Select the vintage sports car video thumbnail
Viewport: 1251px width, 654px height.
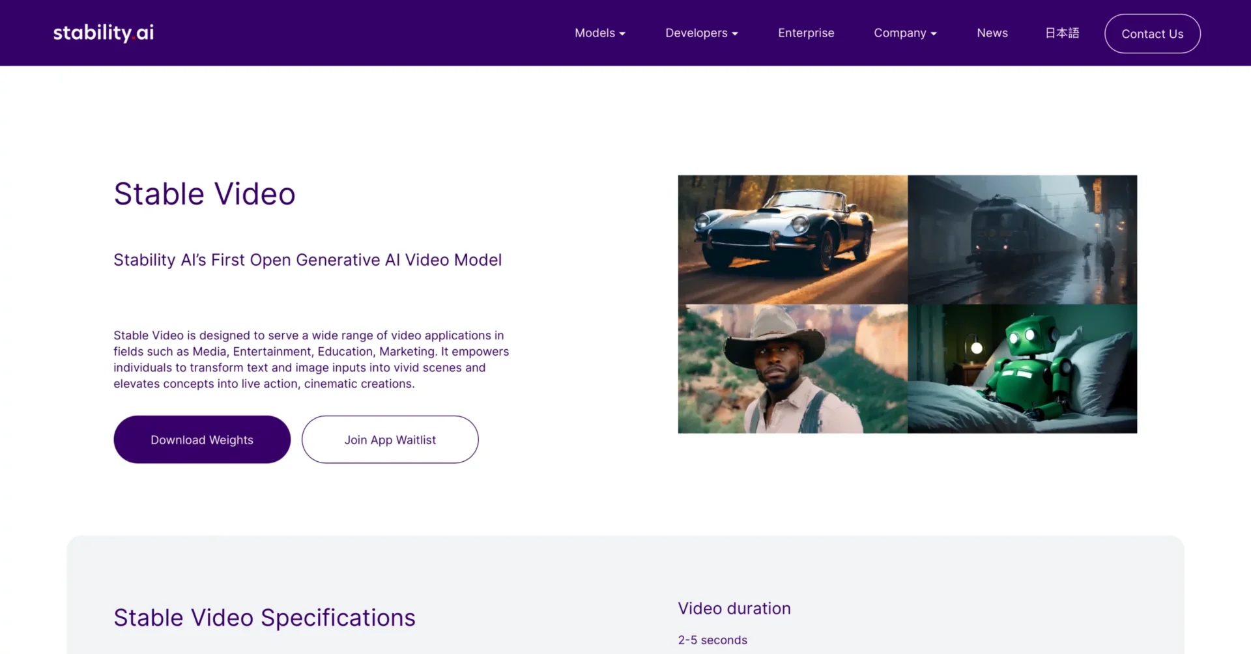792,239
